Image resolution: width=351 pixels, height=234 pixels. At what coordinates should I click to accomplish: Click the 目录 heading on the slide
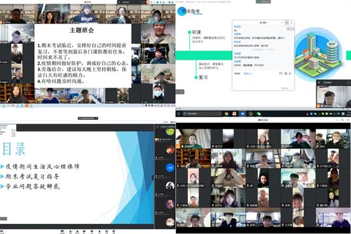pyautogui.click(x=14, y=149)
